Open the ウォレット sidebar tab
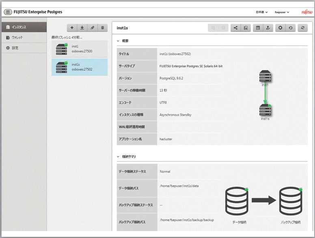Screen dimensions: 315x238 tap(24, 37)
